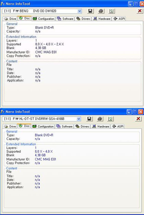This screenshot has height=215, width=144.
Task: Open Configuration tab in GSA-4166B window
Action: (43, 126)
